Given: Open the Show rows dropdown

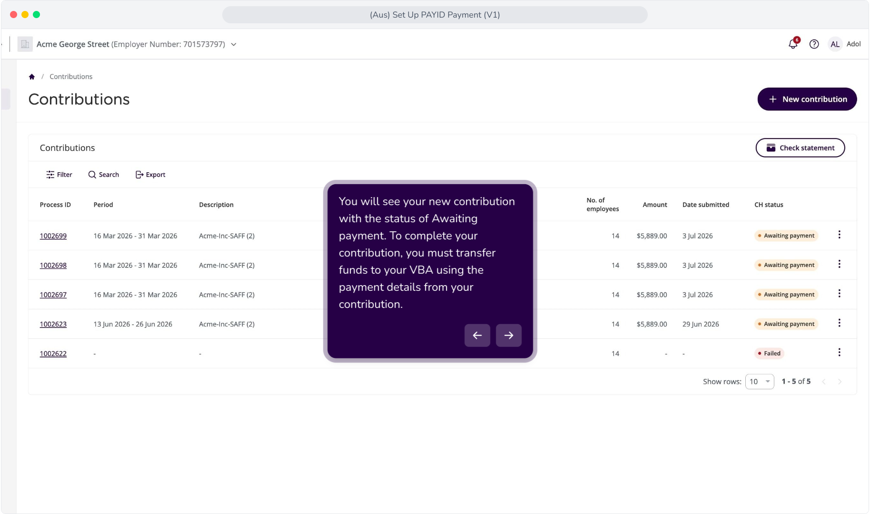Looking at the screenshot, I should 760,382.
